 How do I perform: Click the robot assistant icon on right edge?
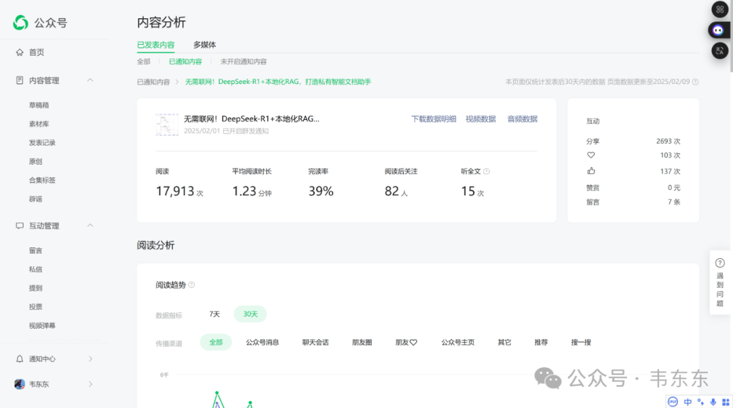coord(719,30)
